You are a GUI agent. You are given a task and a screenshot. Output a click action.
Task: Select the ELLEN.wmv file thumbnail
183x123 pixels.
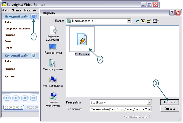click(82, 39)
